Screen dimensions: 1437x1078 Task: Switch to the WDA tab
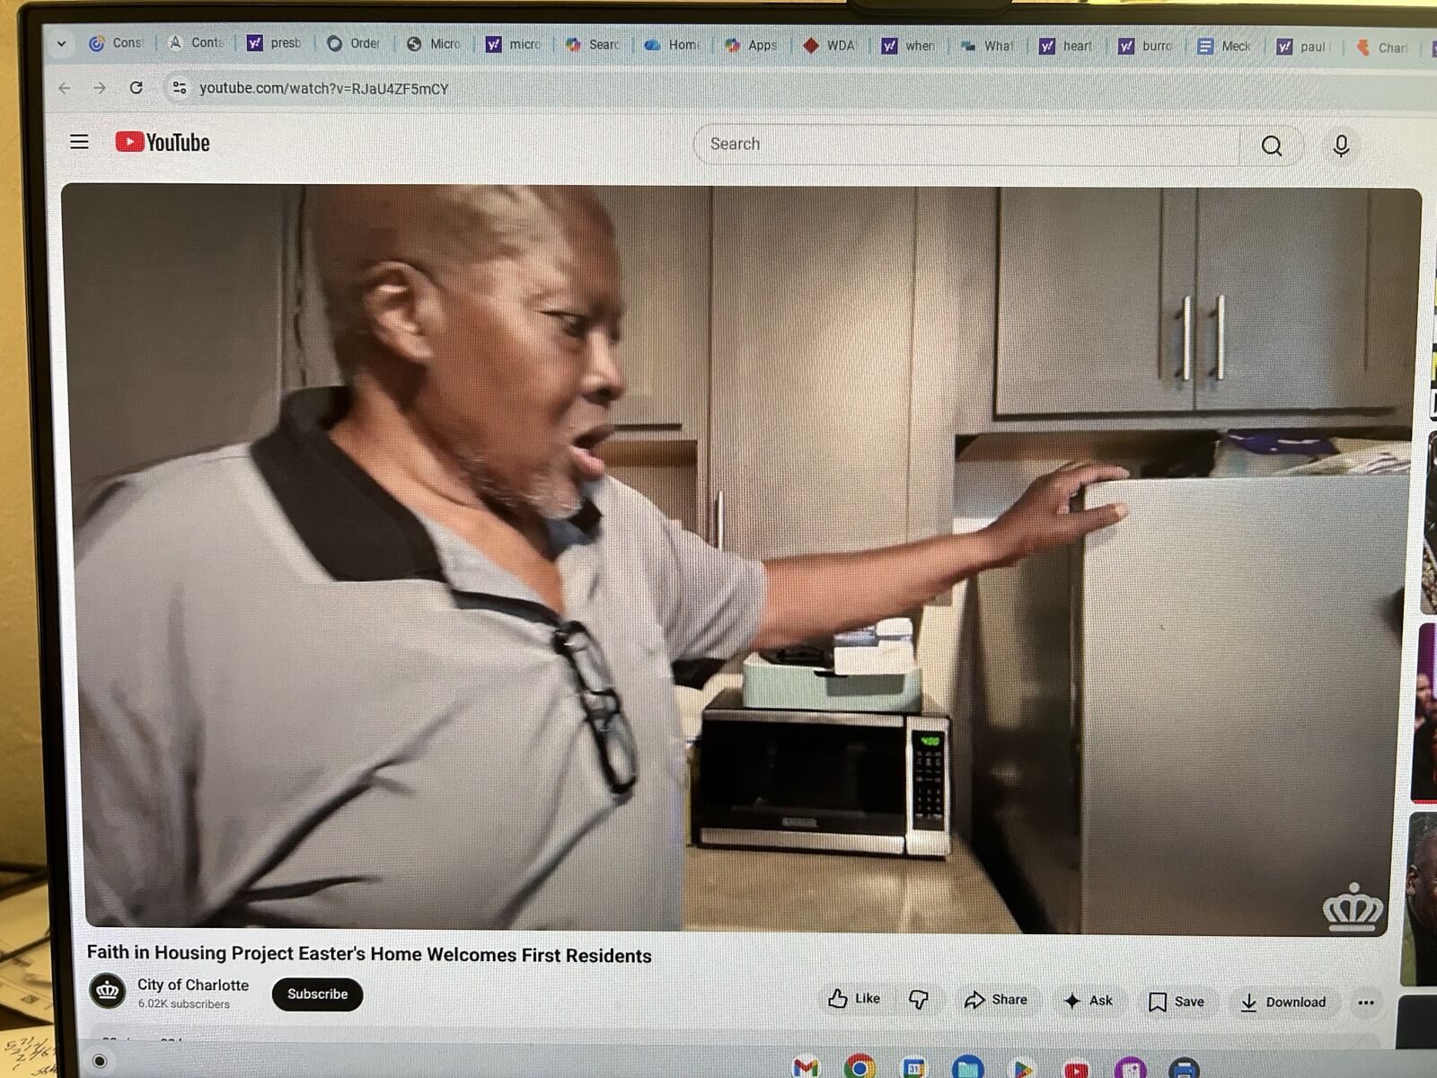[x=830, y=45]
